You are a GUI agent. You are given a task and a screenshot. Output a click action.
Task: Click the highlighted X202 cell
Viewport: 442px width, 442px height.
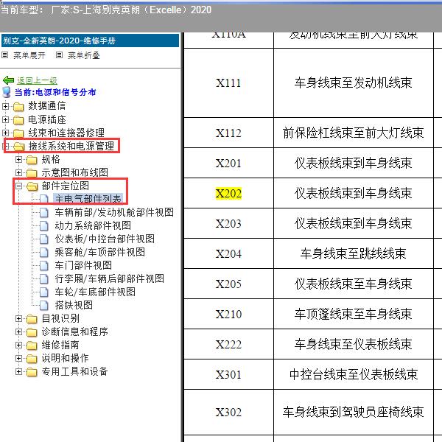click(x=228, y=193)
